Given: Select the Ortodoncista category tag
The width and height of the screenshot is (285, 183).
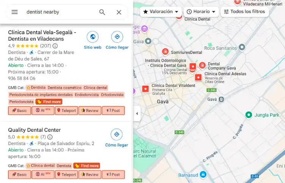Looking at the screenshot, I should (x=112, y=95).
